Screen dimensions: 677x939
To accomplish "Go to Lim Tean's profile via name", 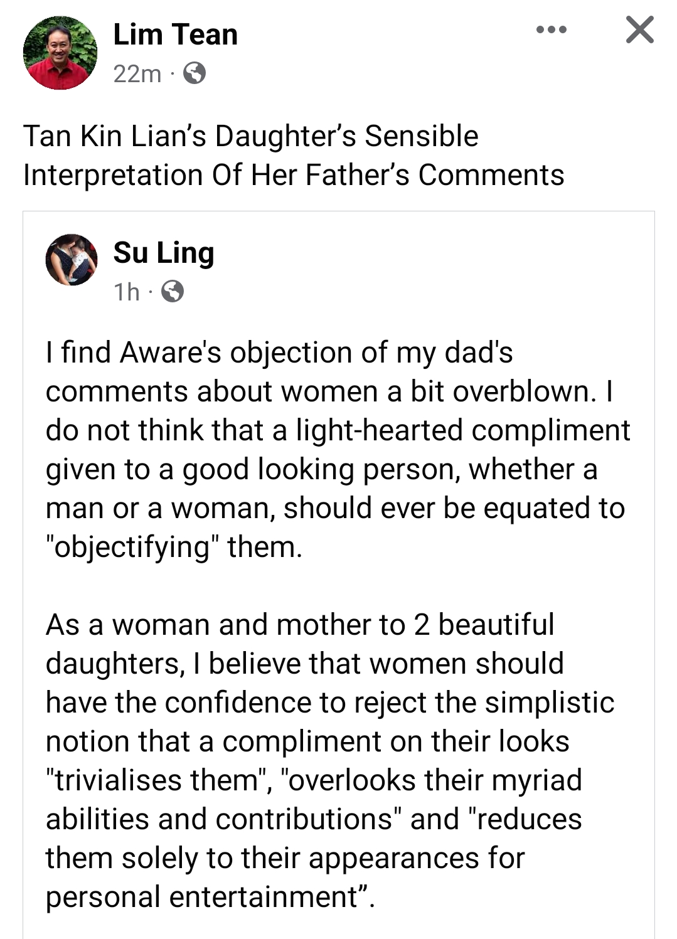I will (175, 34).
